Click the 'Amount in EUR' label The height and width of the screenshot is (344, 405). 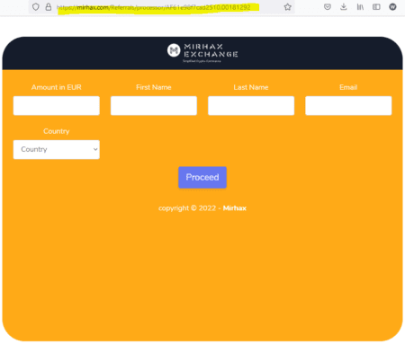click(57, 87)
